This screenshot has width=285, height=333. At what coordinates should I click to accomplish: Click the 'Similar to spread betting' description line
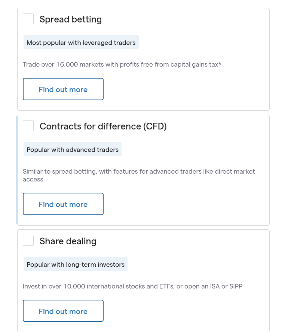point(138,171)
